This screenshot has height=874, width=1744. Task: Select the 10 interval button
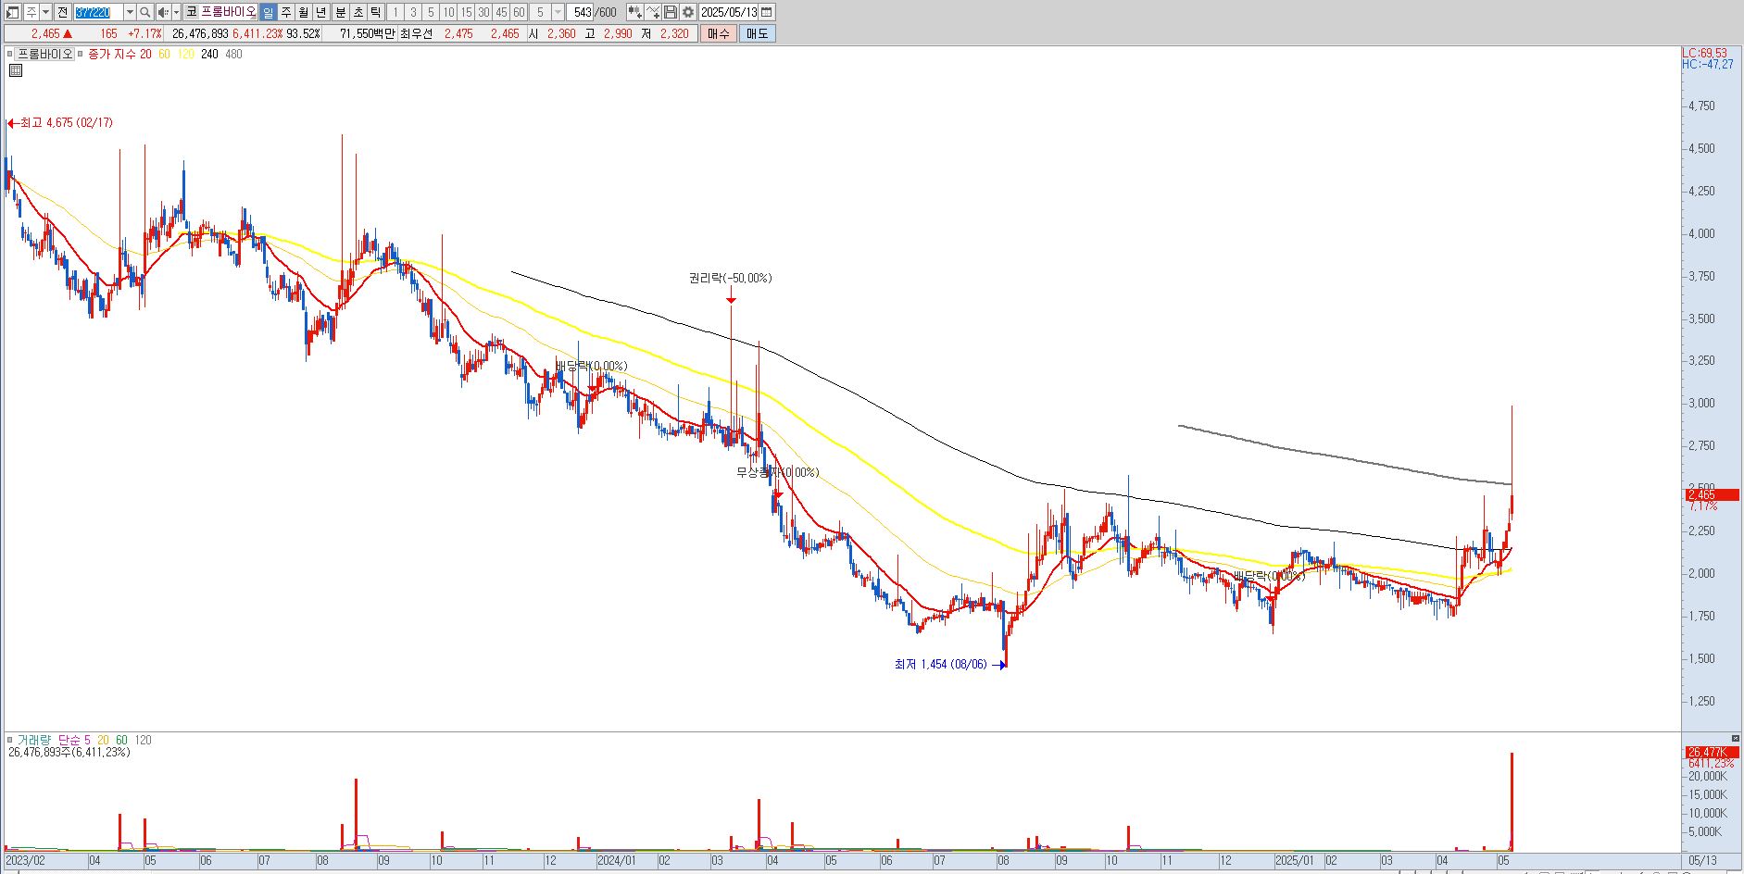click(x=448, y=12)
